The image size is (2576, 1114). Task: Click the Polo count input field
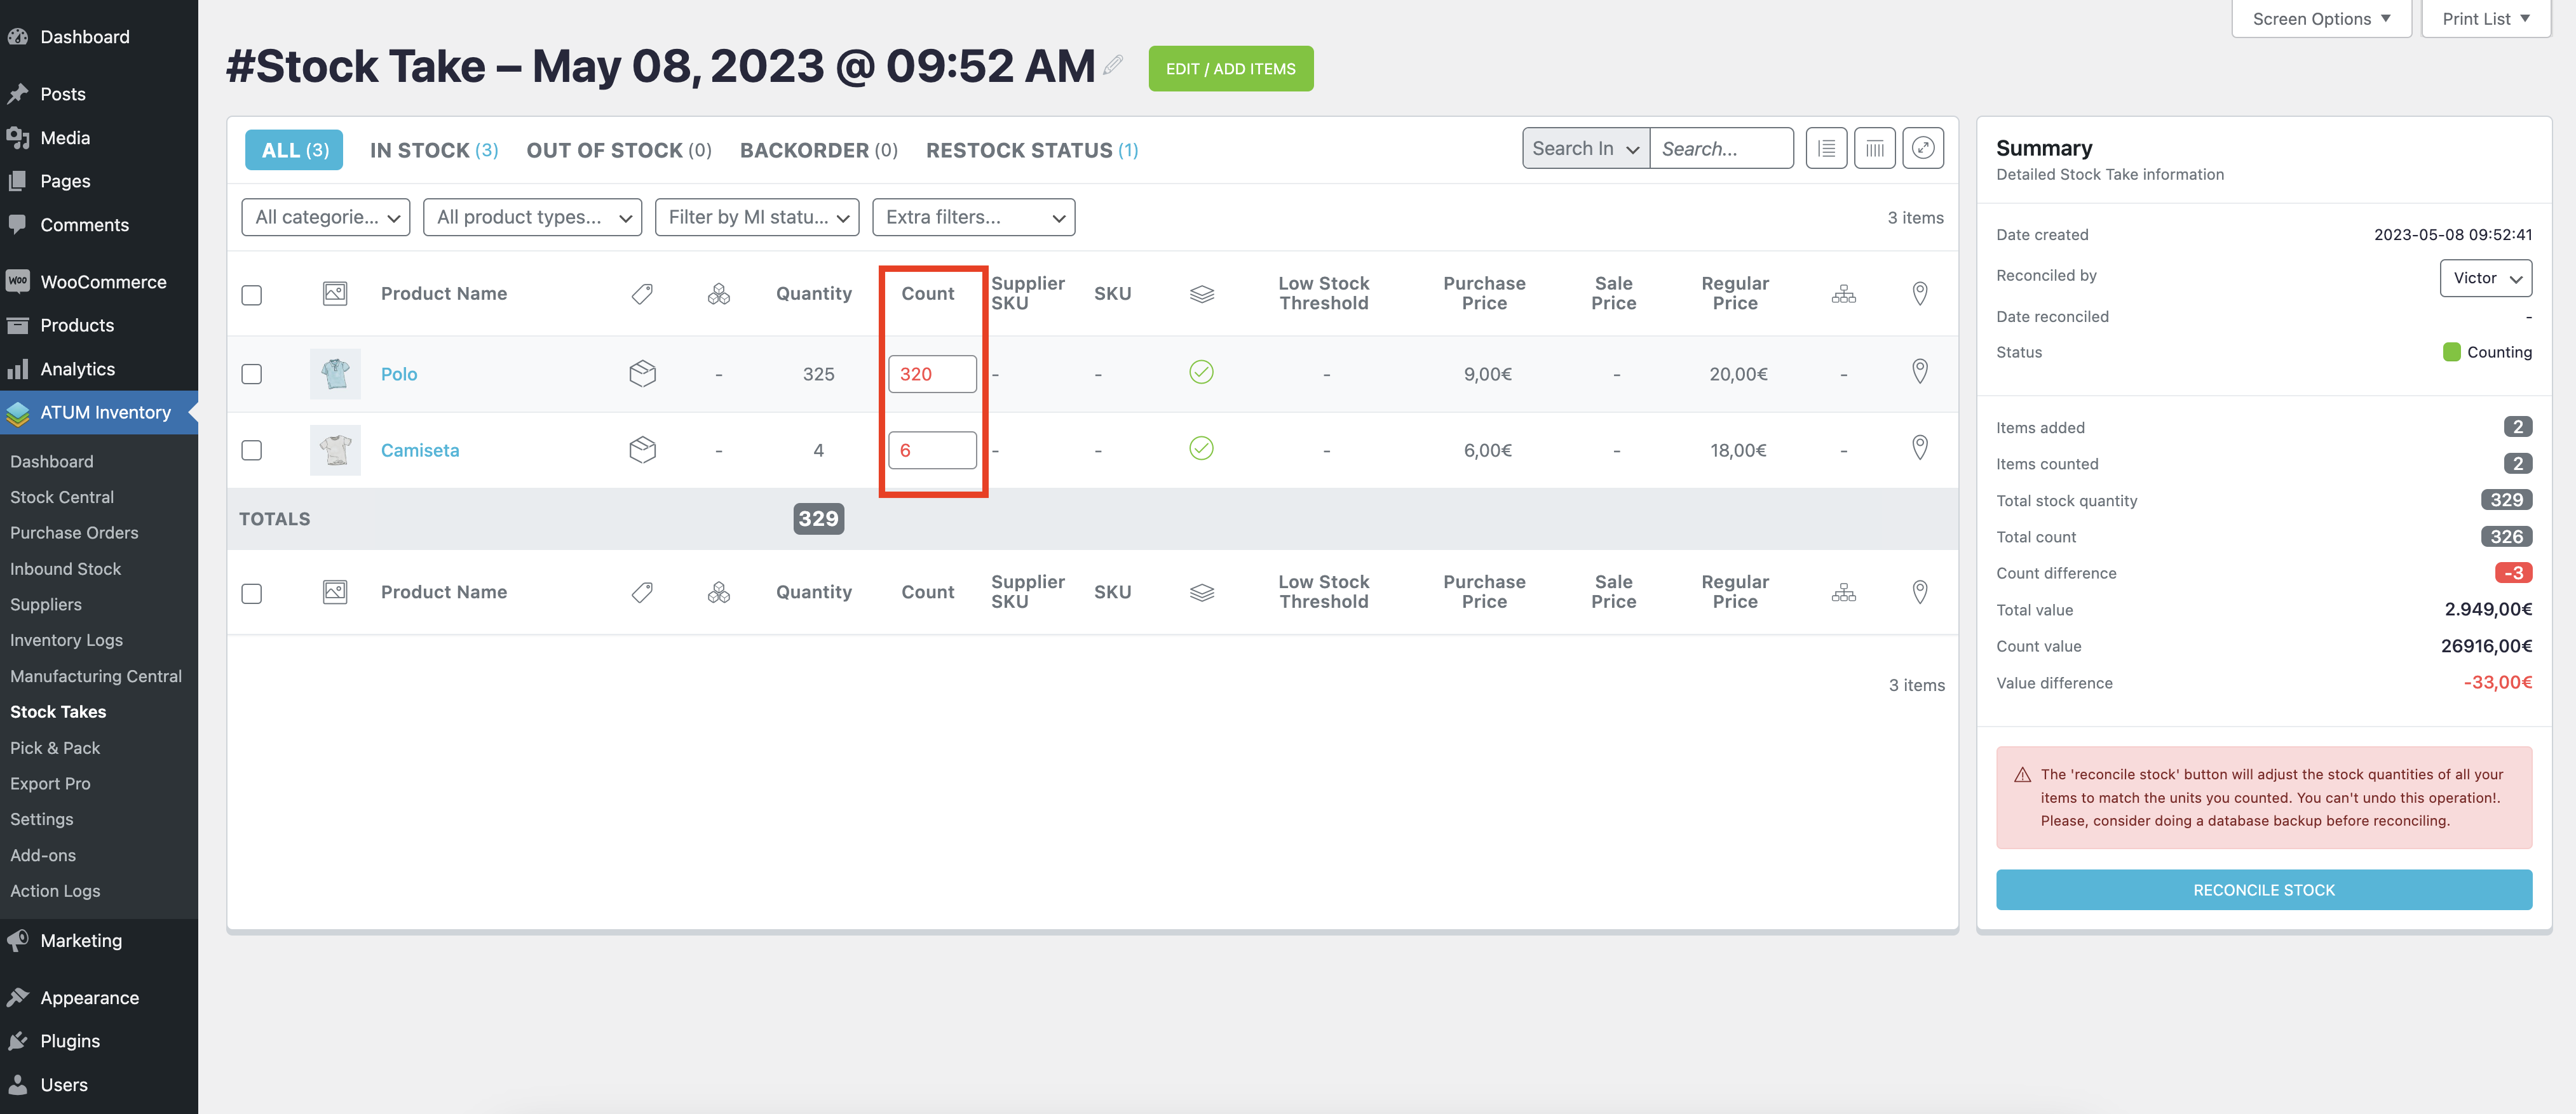(x=932, y=373)
